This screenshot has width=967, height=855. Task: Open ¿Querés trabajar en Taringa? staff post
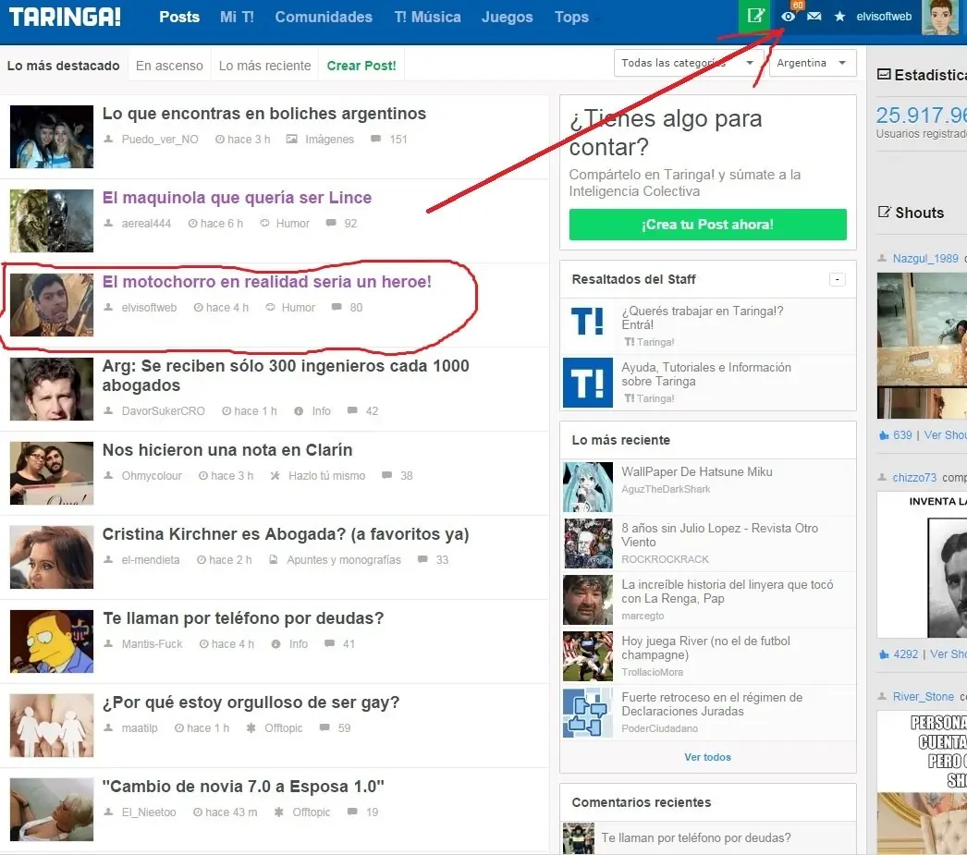click(703, 317)
